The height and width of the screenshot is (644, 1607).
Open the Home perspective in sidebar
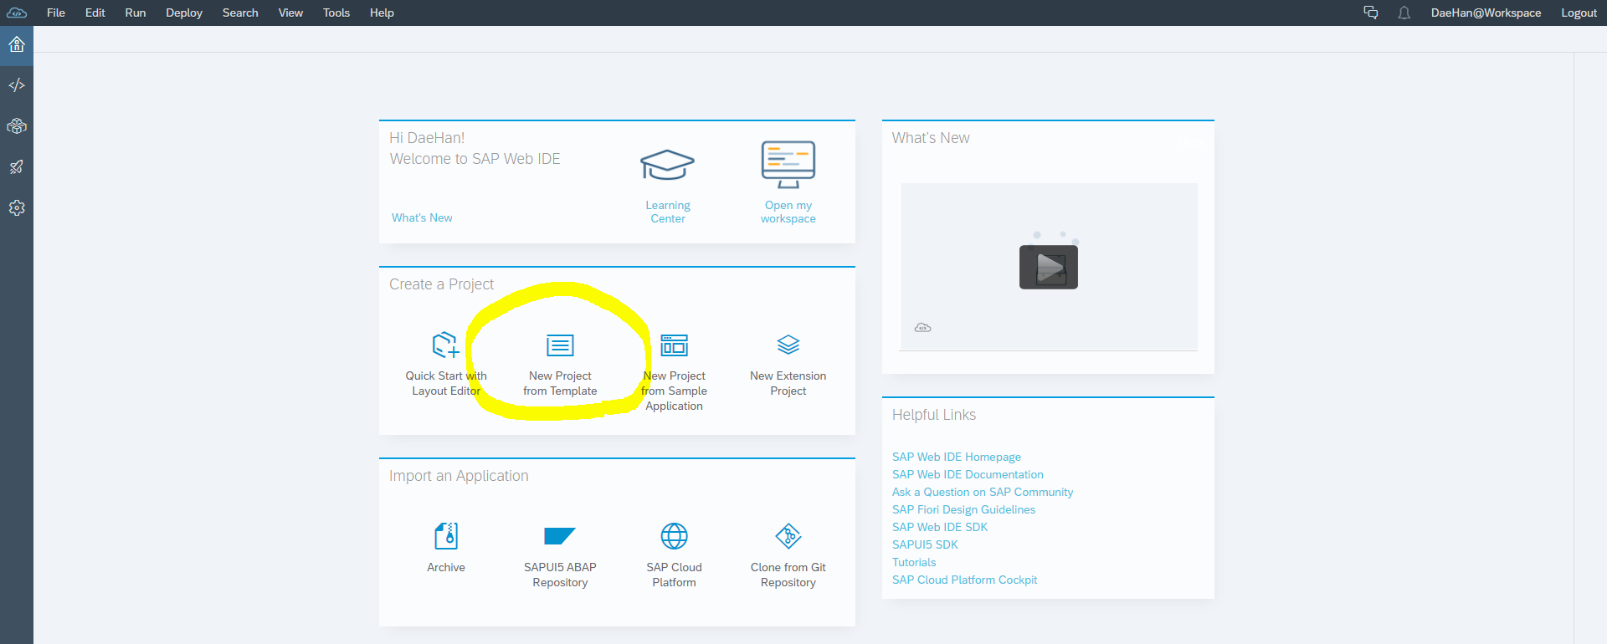17,45
